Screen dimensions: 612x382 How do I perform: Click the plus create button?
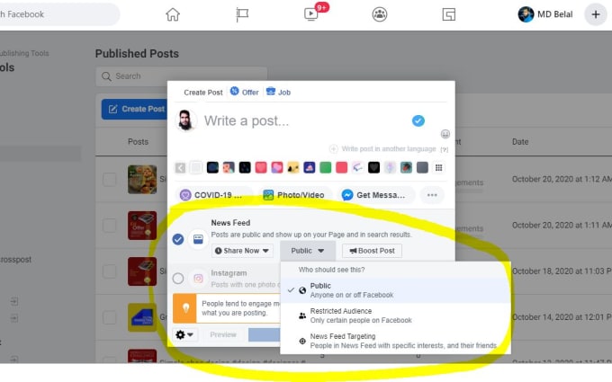[x=596, y=14]
